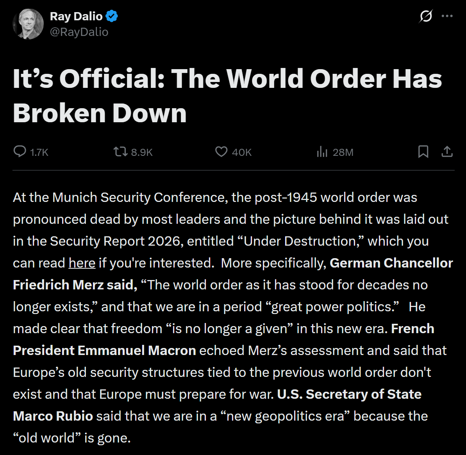Click the Ray Dalio display name

[x=76, y=16]
